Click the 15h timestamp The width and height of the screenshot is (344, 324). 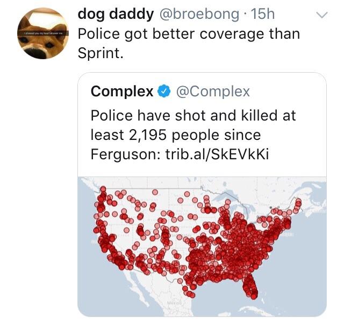(262, 14)
